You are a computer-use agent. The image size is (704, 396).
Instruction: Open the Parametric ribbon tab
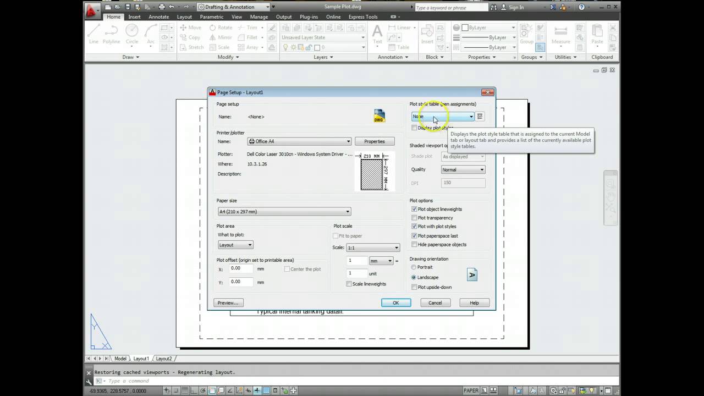coord(212,17)
